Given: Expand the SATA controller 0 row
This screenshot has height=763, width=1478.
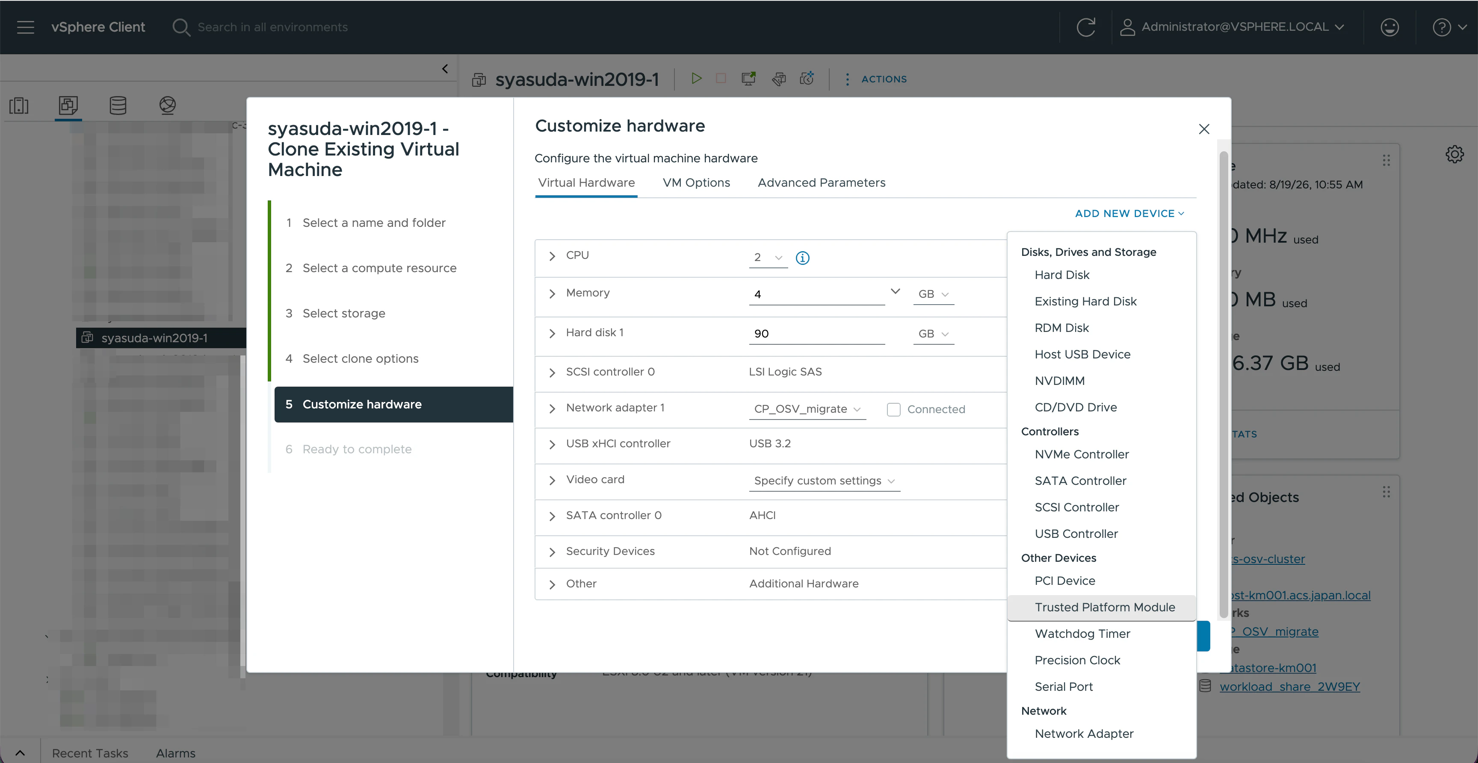Looking at the screenshot, I should (551, 516).
